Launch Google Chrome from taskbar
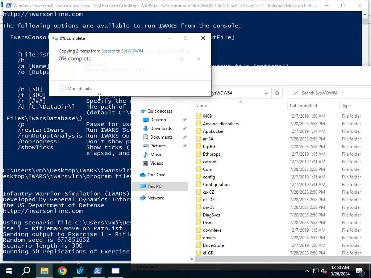This screenshot has width=371, height=278. point(62,271)
